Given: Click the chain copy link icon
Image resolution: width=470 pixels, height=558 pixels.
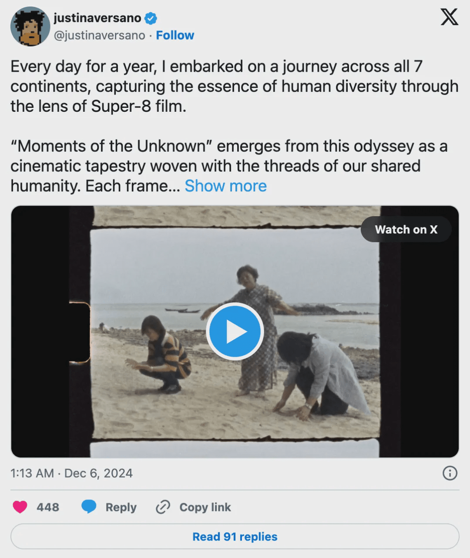Looking at the screenshot, I should coord(163,507).
